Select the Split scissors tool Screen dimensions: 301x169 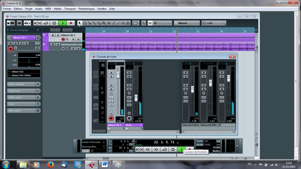90,23
